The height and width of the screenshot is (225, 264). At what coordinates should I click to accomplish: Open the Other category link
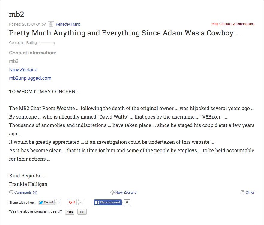250,193
